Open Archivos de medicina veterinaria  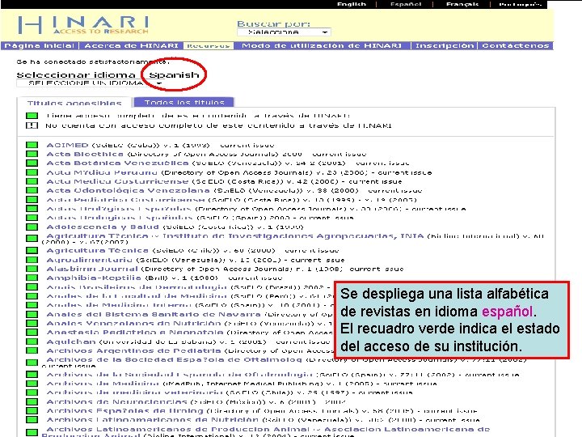coord(134,392)
